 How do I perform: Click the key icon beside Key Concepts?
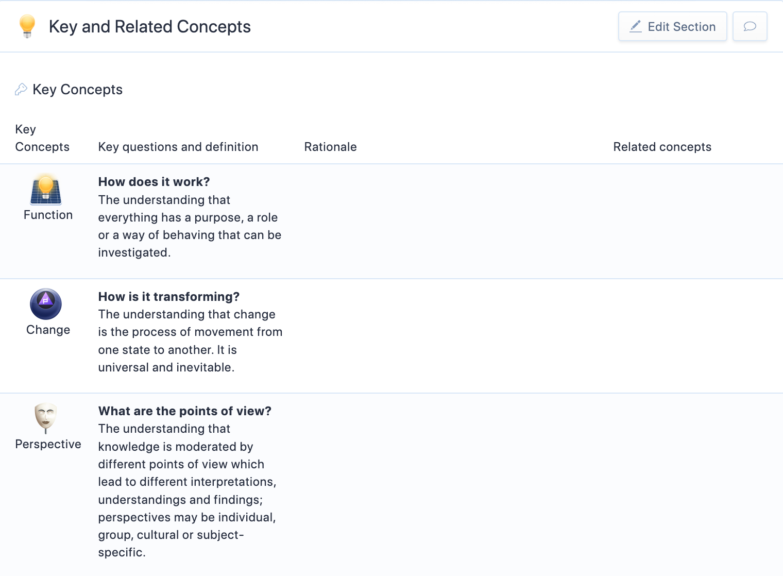pos(21,90)
